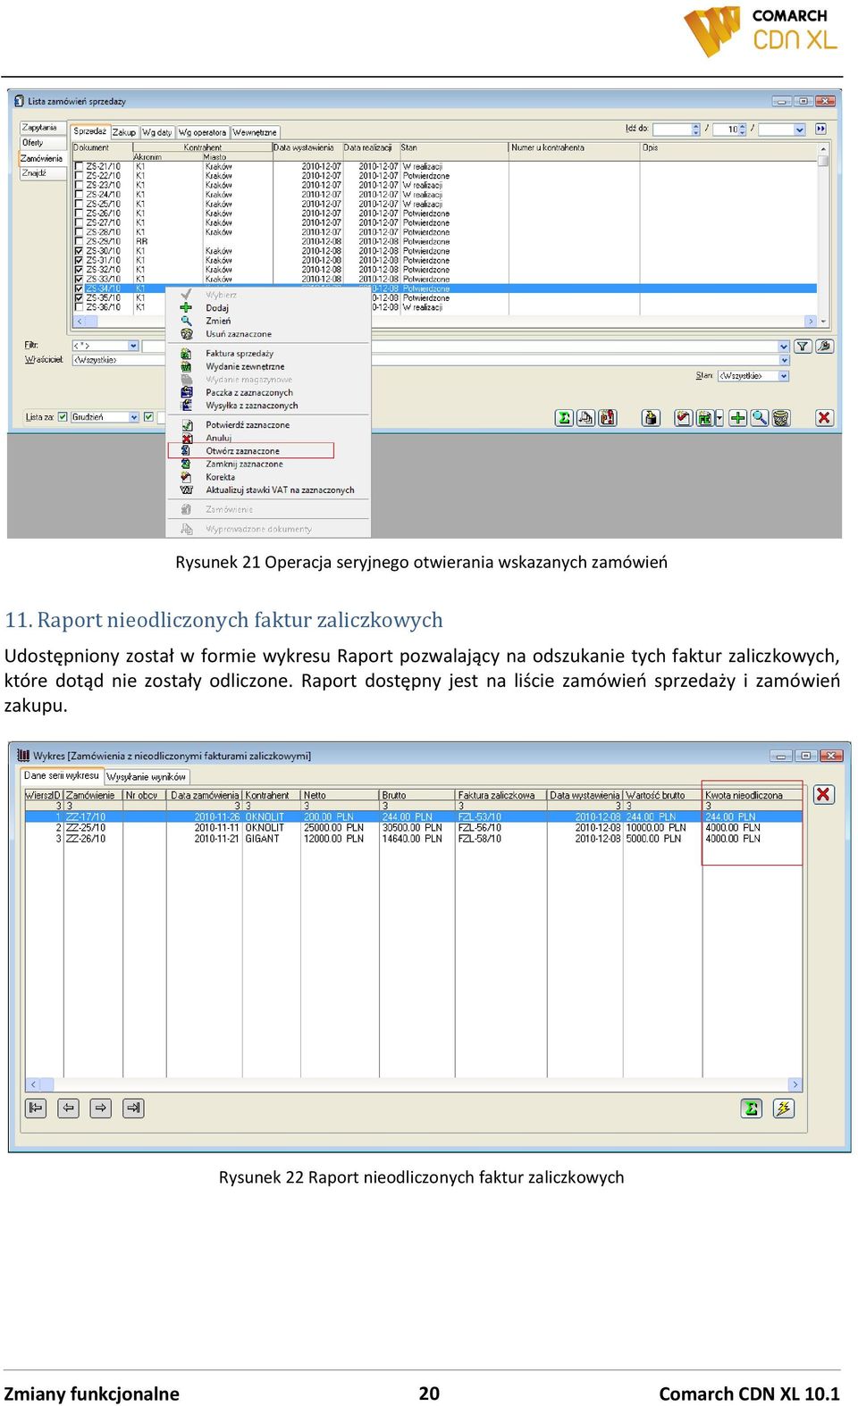The height and width of the screenshot is (1406, 858).
Task: Open the Filtr text field dropdown arrow
Action: 784,347
